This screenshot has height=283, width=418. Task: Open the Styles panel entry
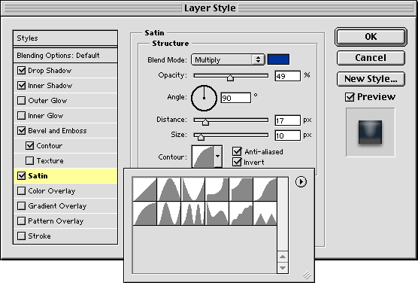click(65, 38)
